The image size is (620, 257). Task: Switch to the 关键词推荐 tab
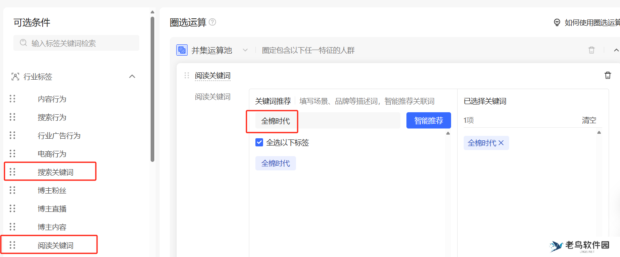click(x=273, y=101)
